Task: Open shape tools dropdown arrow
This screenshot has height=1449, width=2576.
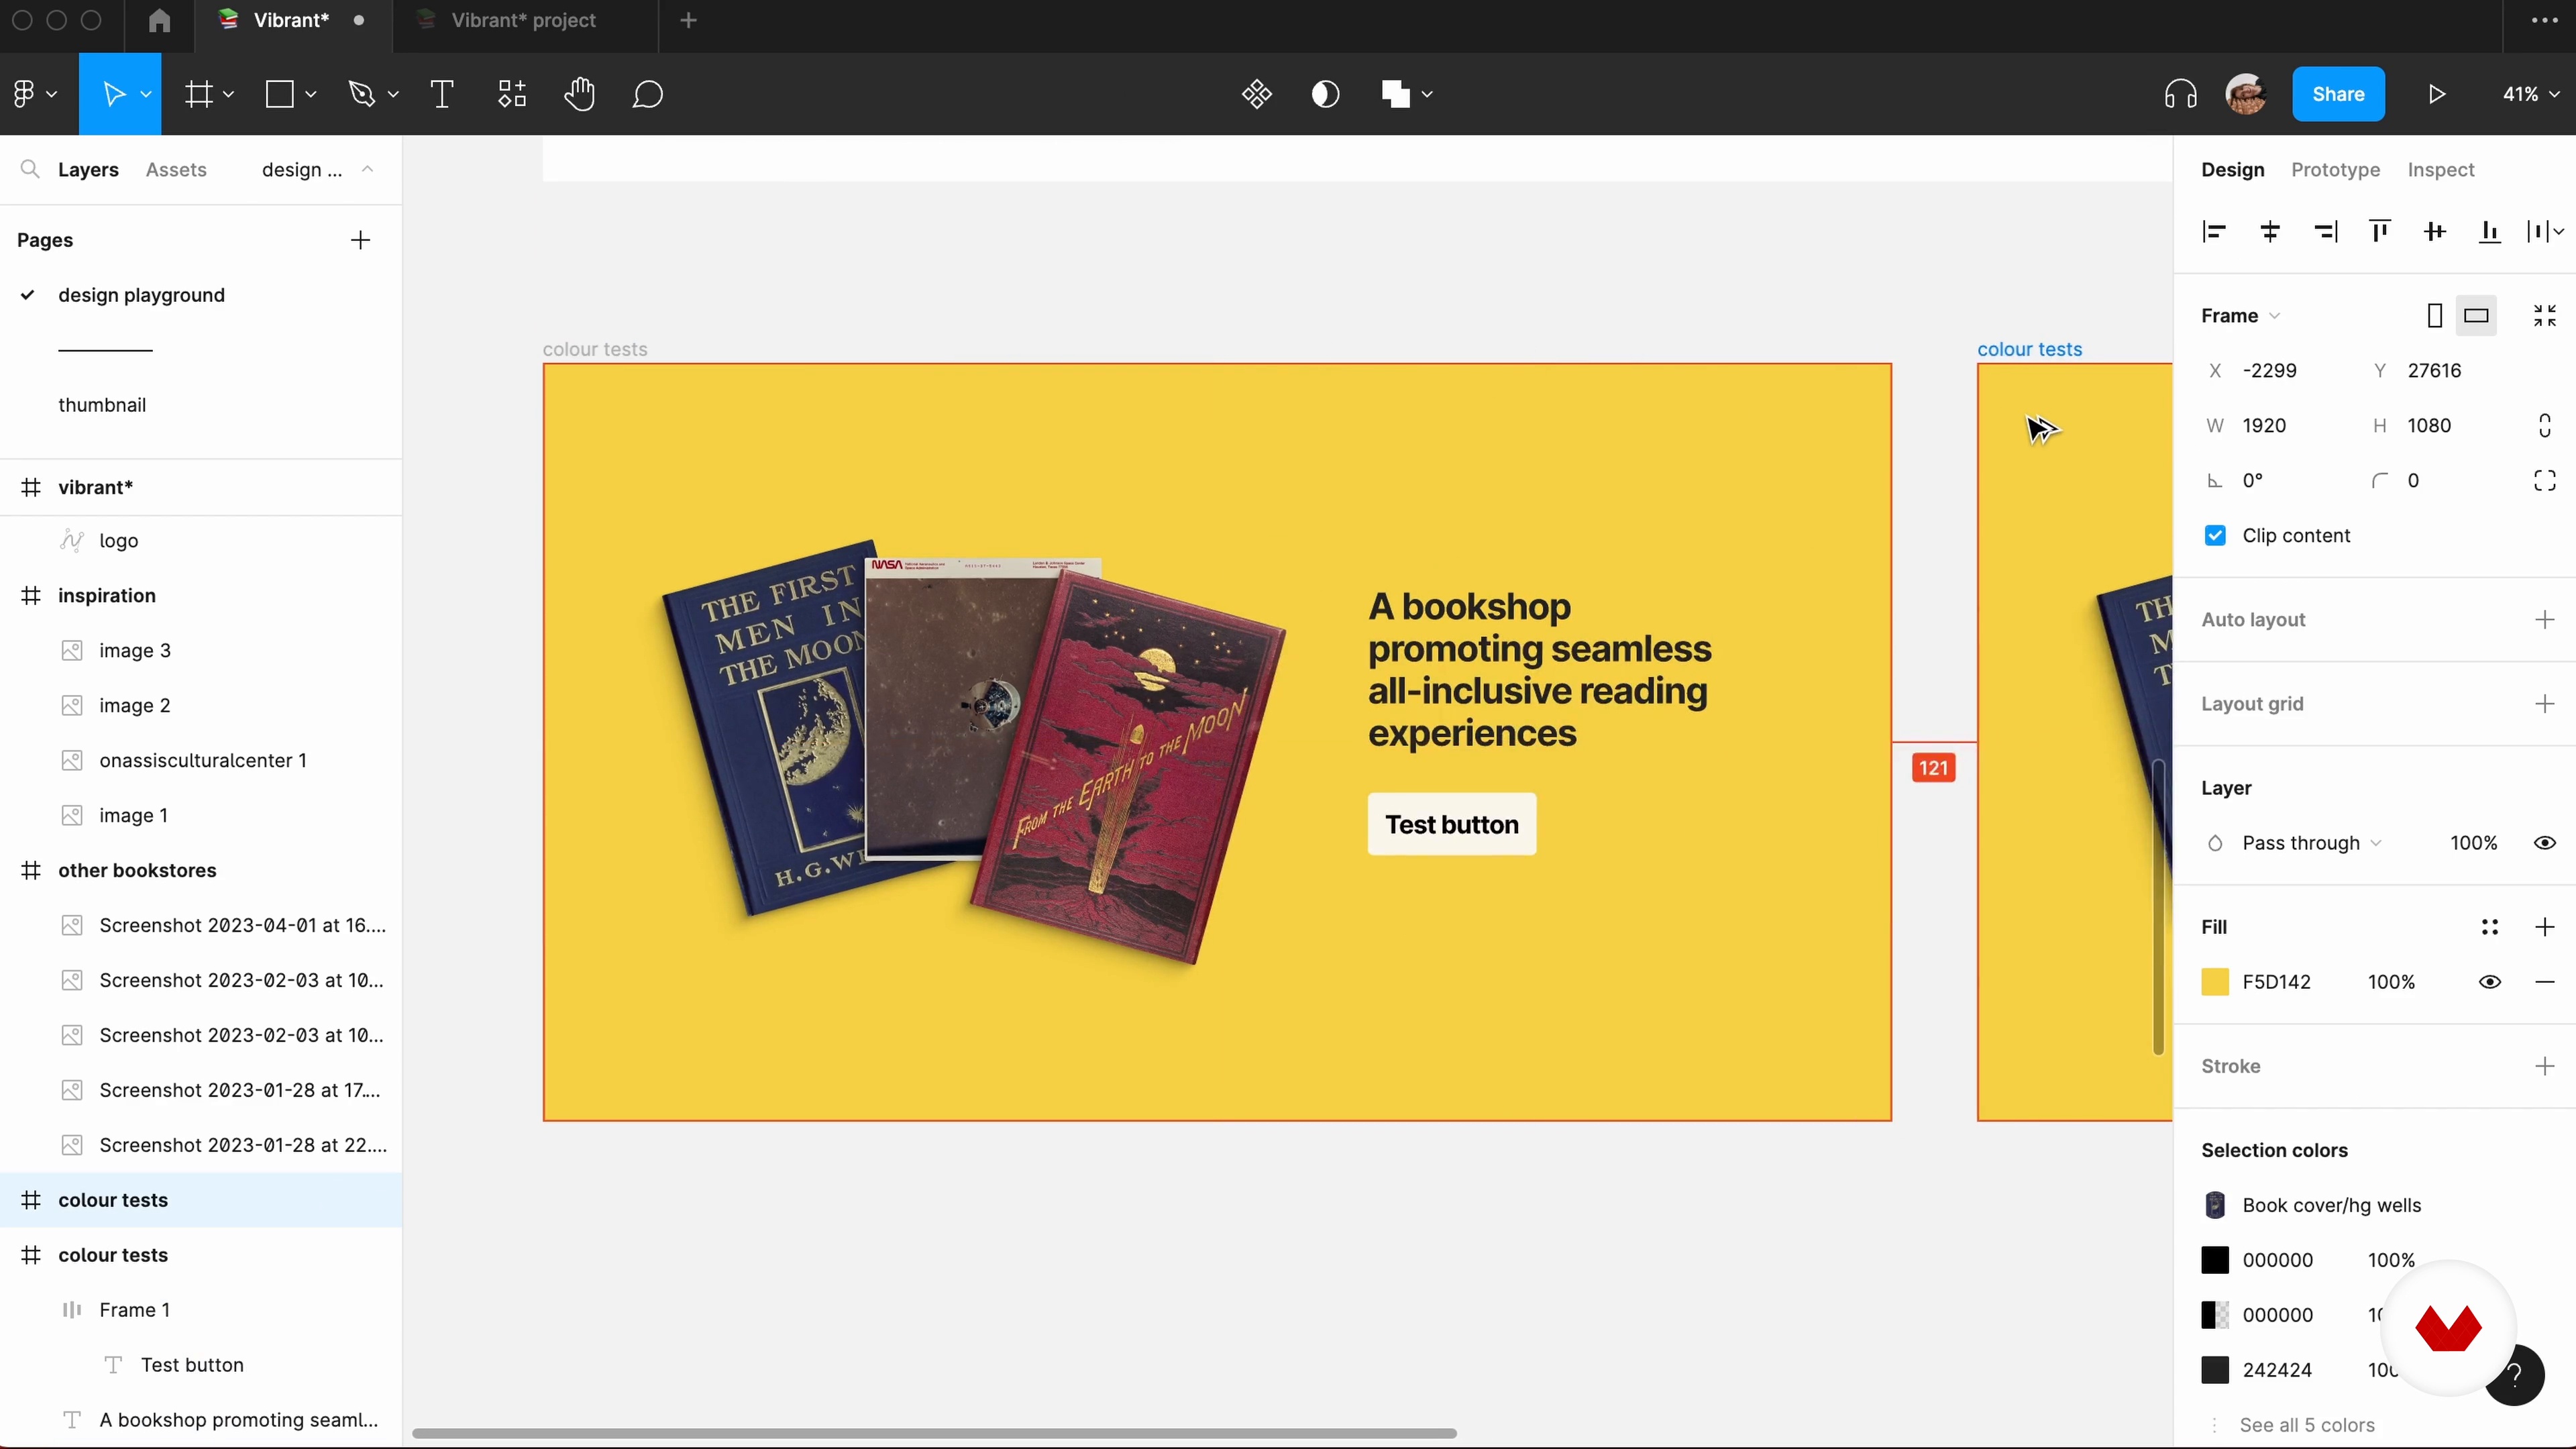Action: [x=311, y=94]
